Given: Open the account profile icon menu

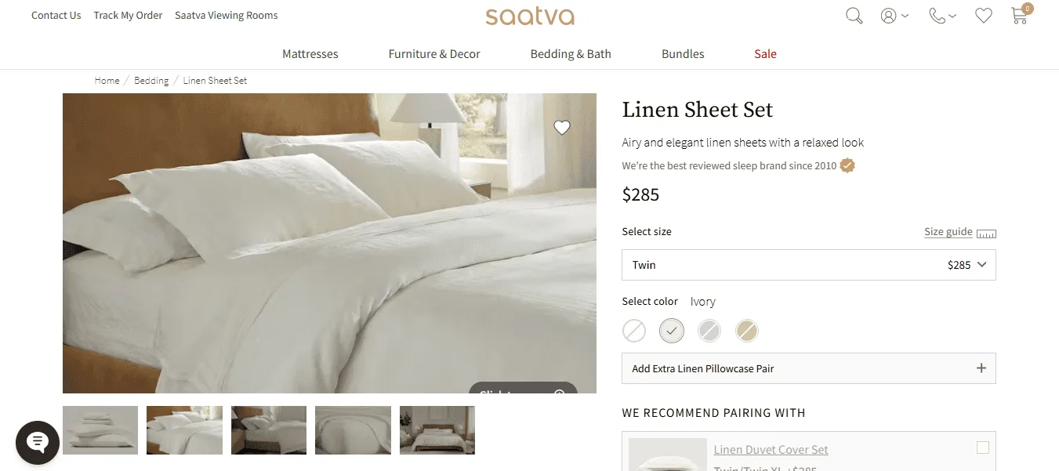Looking at the screenshot, I should [894, 16].
